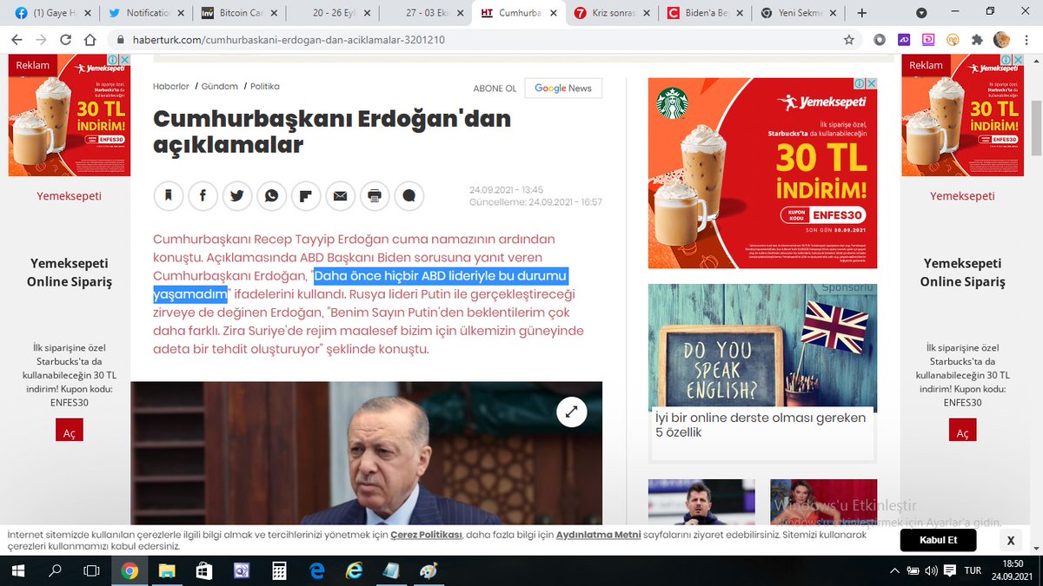1043x586 pixels.
Task: Open 'İyi bir online derste' sponsored headline
Action: [x=761, y=425]
